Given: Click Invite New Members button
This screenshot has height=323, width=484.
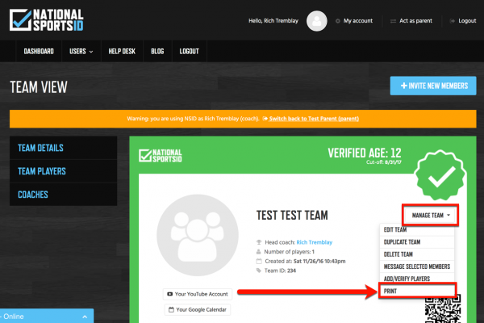Looking at the screenshot, I should 433,86.
